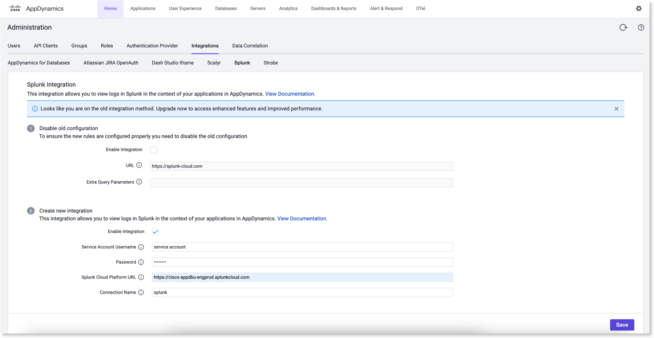Image resolution: width=654 pixels, height=338 pixels.
Task: Open AppDynamics for Databases integration
Action: 39,63
